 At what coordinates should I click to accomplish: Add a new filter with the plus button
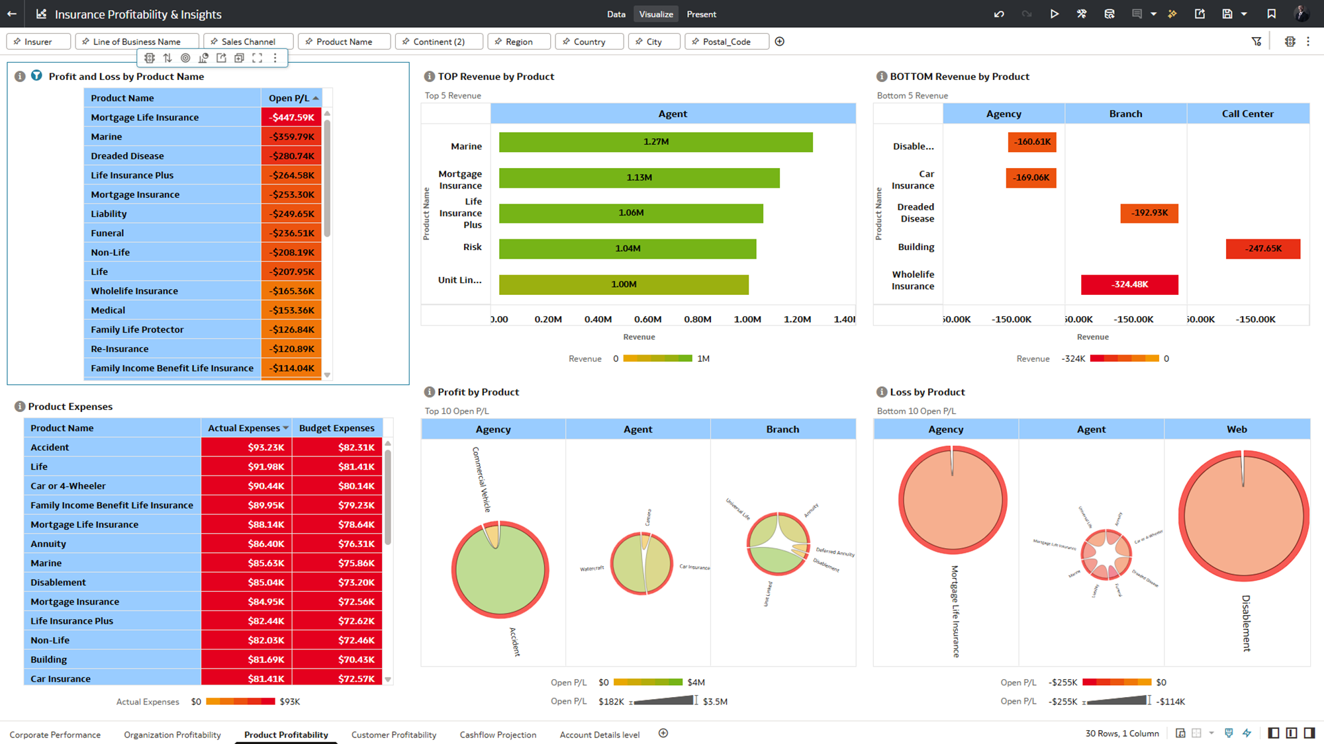click(x=780, y=42)
